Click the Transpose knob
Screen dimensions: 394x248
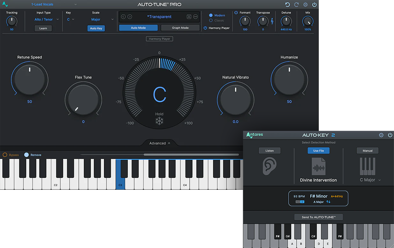(263, 21)
